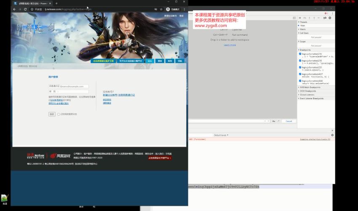Click the key icon in address bar
This screenshot has width=358, height=211.
156,9
